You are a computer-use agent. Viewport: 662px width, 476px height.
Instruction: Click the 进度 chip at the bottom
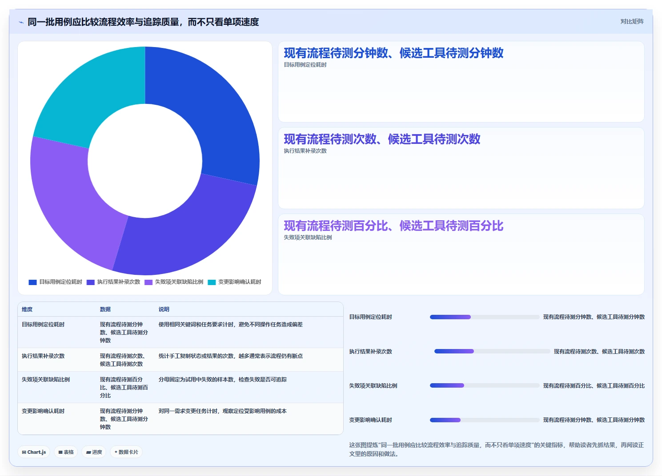click(x=94, y=452)
